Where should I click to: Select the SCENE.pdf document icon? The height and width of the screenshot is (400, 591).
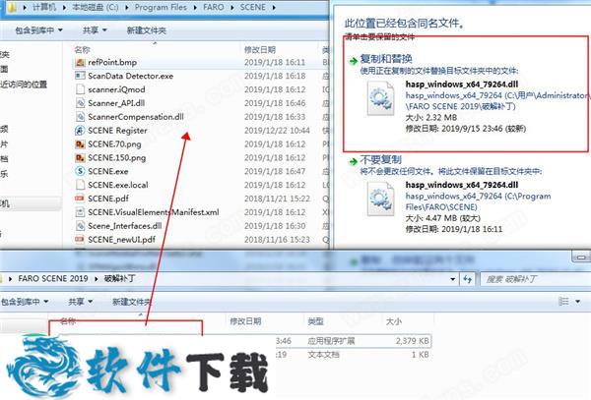point(80,199)
